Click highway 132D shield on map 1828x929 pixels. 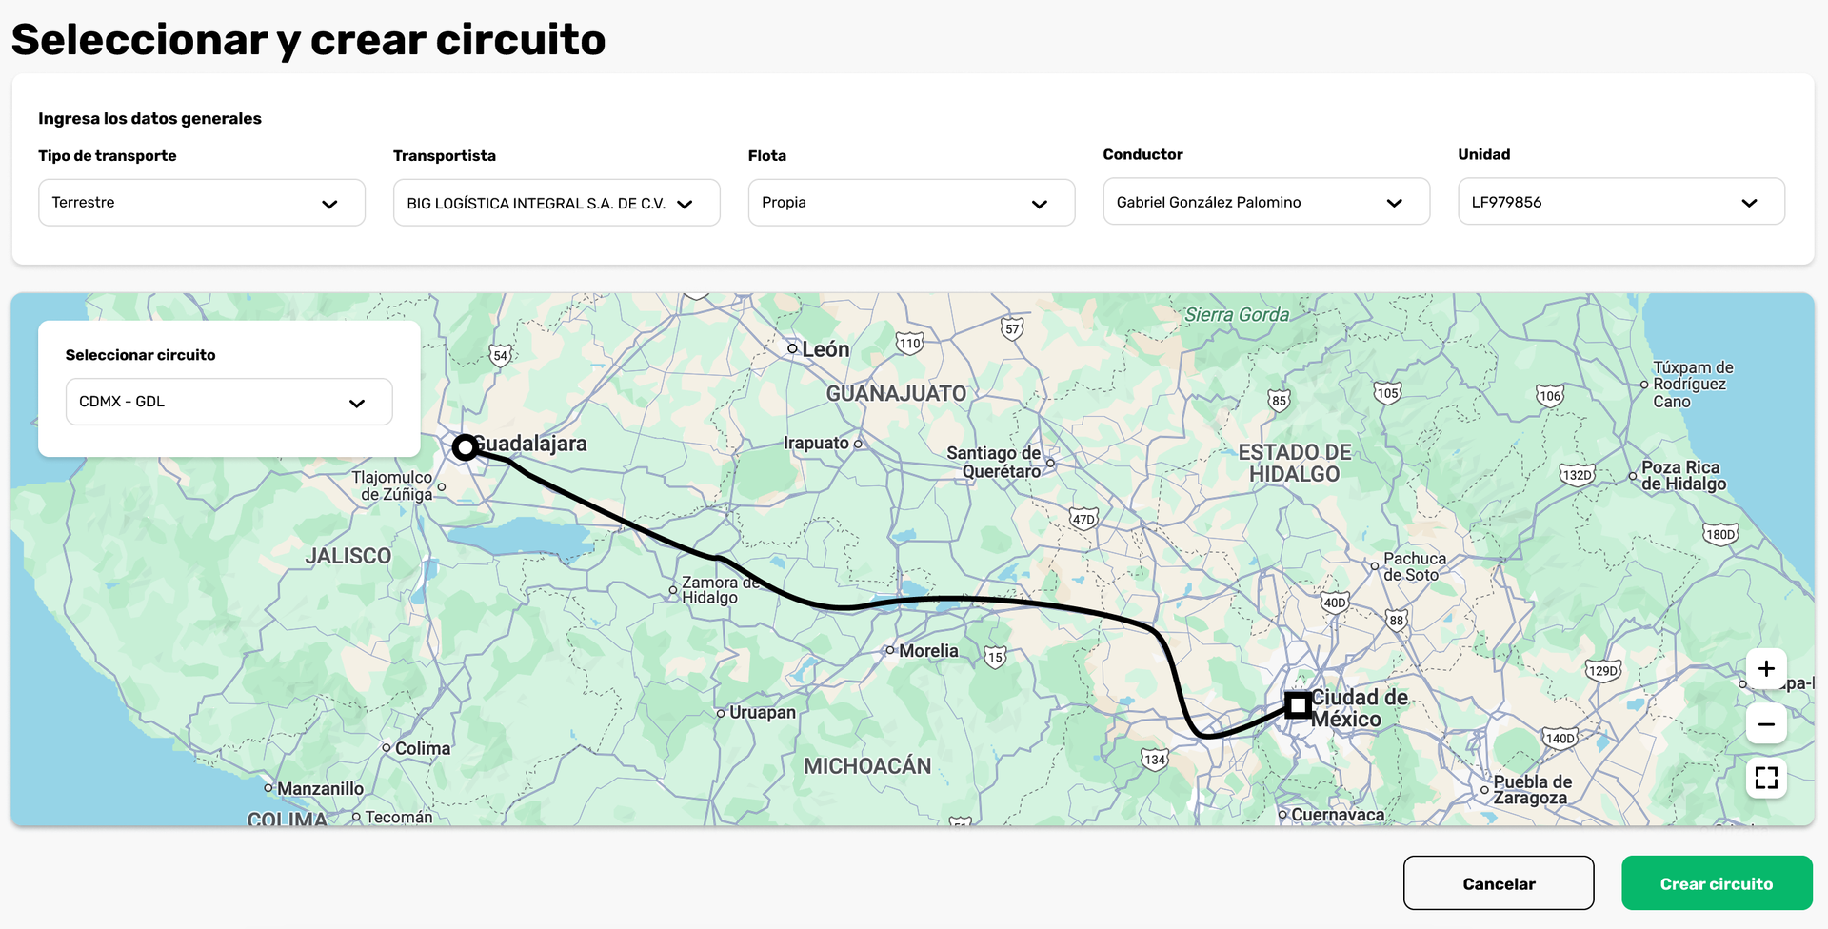(x=1577, y=475)
